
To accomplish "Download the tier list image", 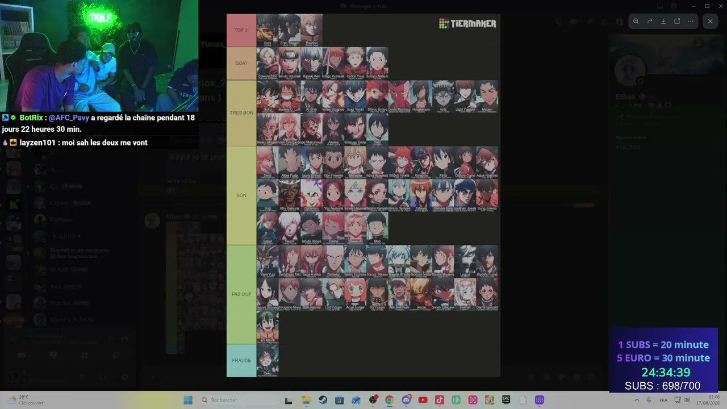I will pos(663,21).
